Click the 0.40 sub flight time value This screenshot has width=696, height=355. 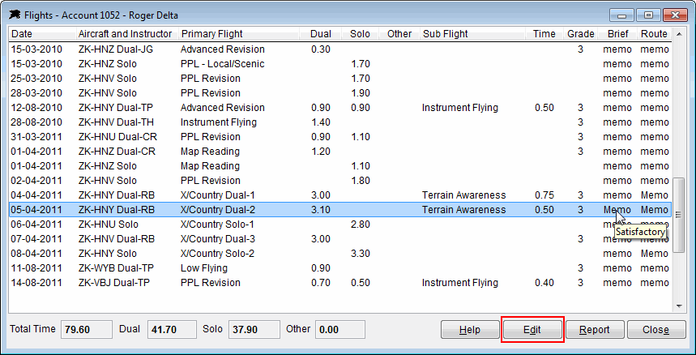(x=544, y=283)
